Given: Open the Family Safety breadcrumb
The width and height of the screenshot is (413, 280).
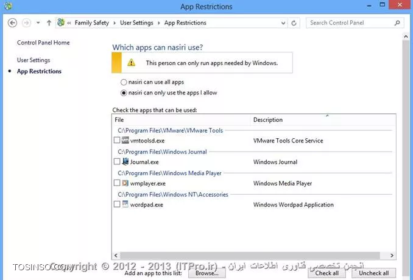Looking at the screenshot, I should pos(91,23).
